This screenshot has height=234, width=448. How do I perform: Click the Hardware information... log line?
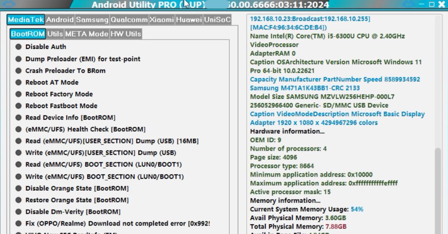pos(287,131)
